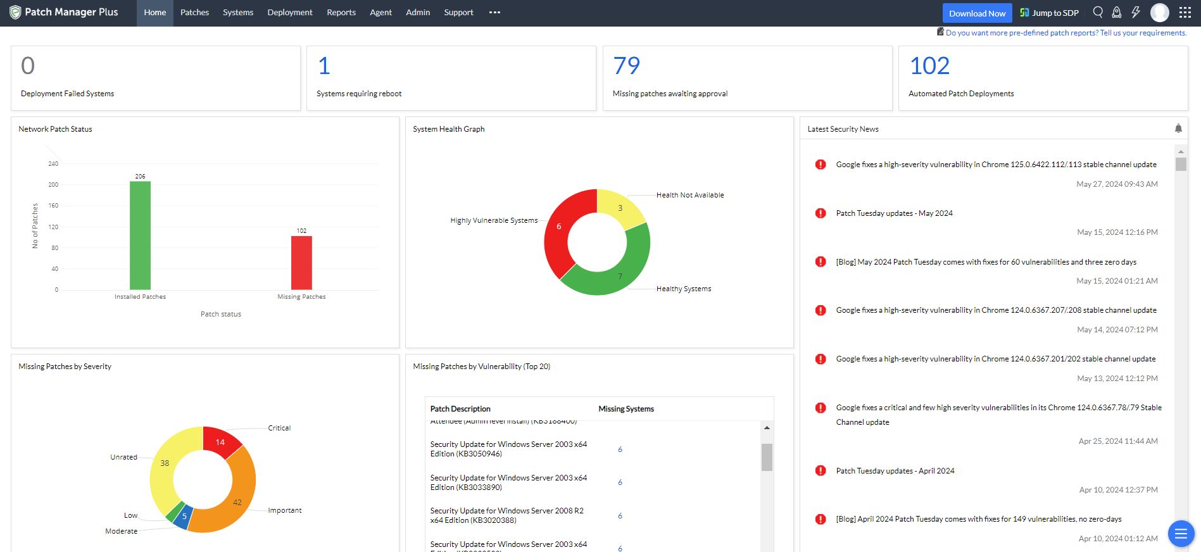Screen dimensions: 1201x552
Task: Click the feedback note icon near requirements link
Action: 941,32
